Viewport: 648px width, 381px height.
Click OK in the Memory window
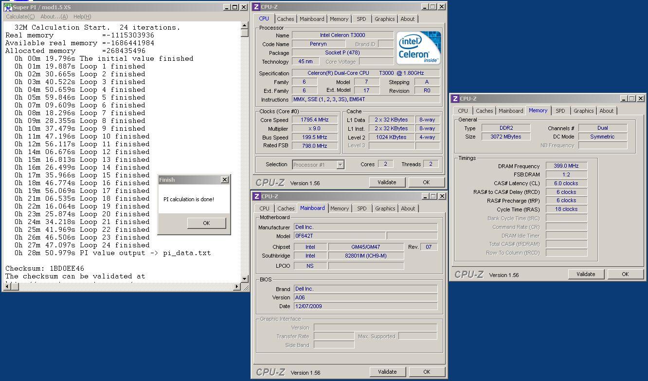point(625,274)
